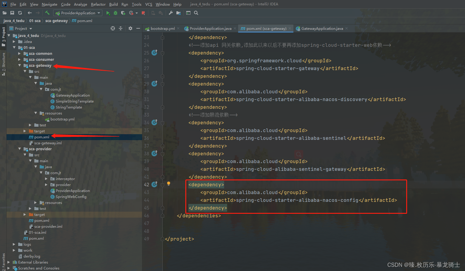This screenshot has width=465, height=271.
Task: Stop running process with red square icon
Action: [143, 13]
